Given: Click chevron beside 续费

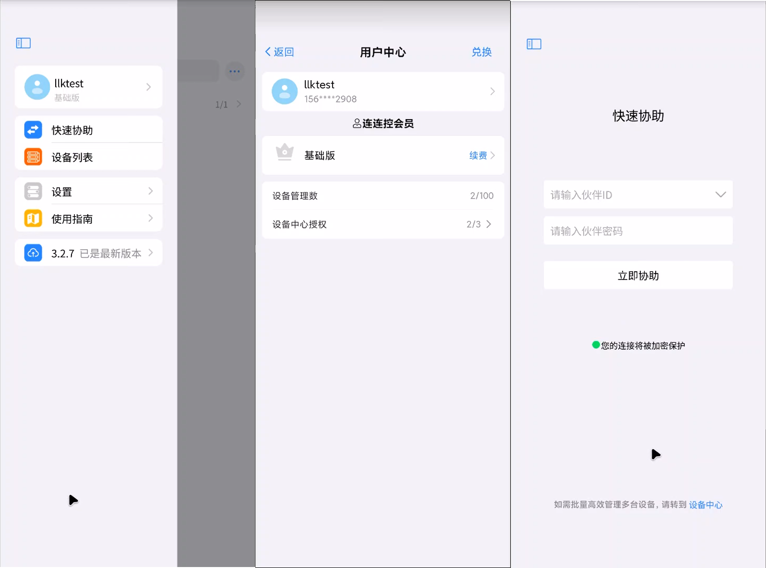Looking at the screenshot, I should click(492, 155).
